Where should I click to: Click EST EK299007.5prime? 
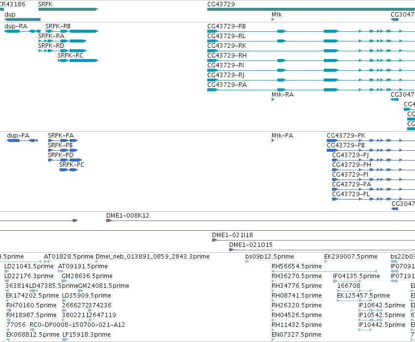(x=351, y=257)
